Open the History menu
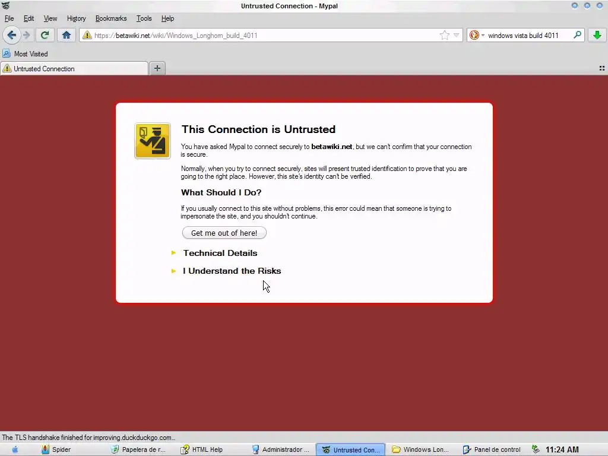 click(77, 18)
